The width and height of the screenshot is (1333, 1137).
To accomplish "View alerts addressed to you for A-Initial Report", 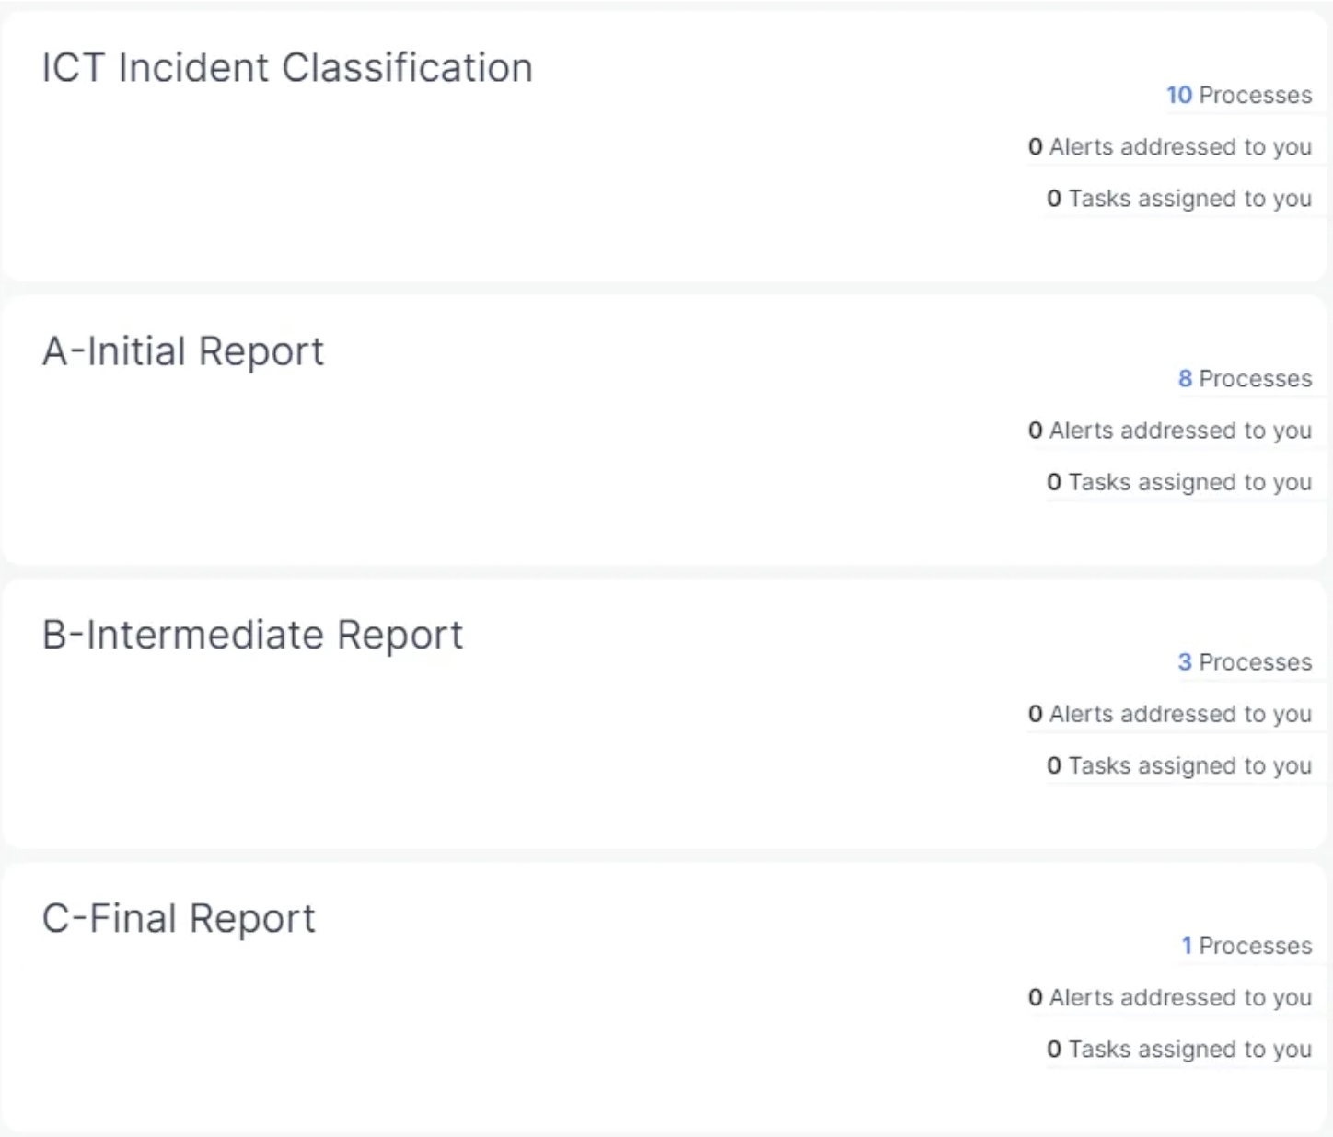I will tap(1169, 430).
